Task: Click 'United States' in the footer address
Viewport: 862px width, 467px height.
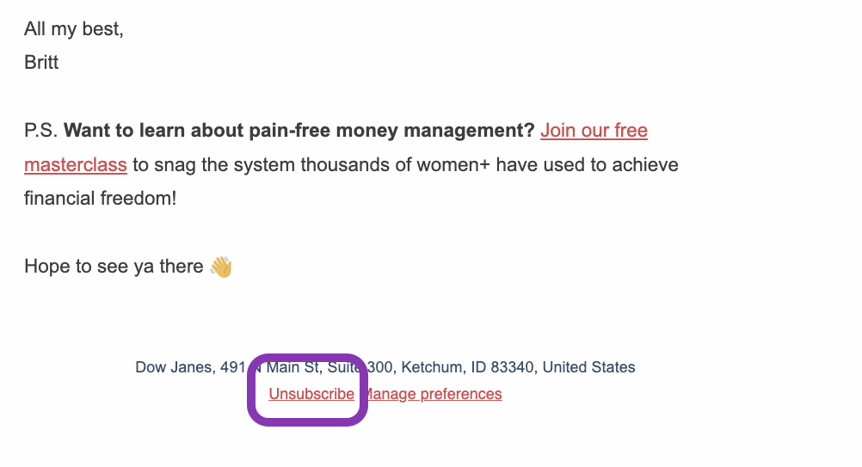Action: (x=588, y=367)
